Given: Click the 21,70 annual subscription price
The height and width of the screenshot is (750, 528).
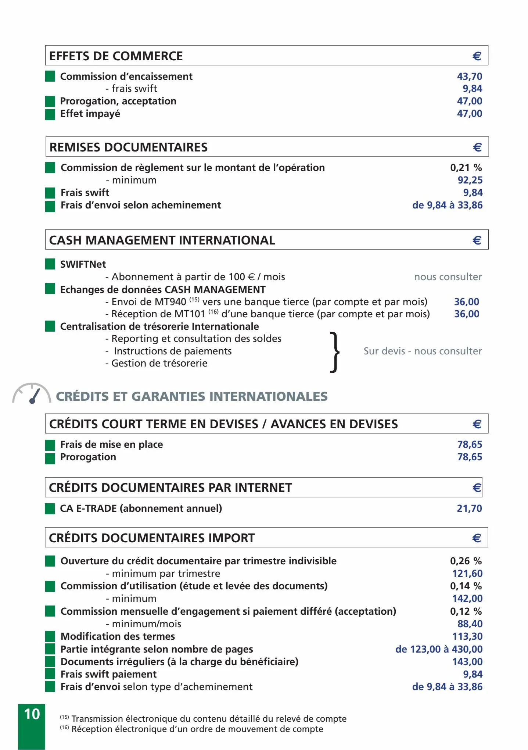Looking at the screenshot, I should click(x=470, y=508).
